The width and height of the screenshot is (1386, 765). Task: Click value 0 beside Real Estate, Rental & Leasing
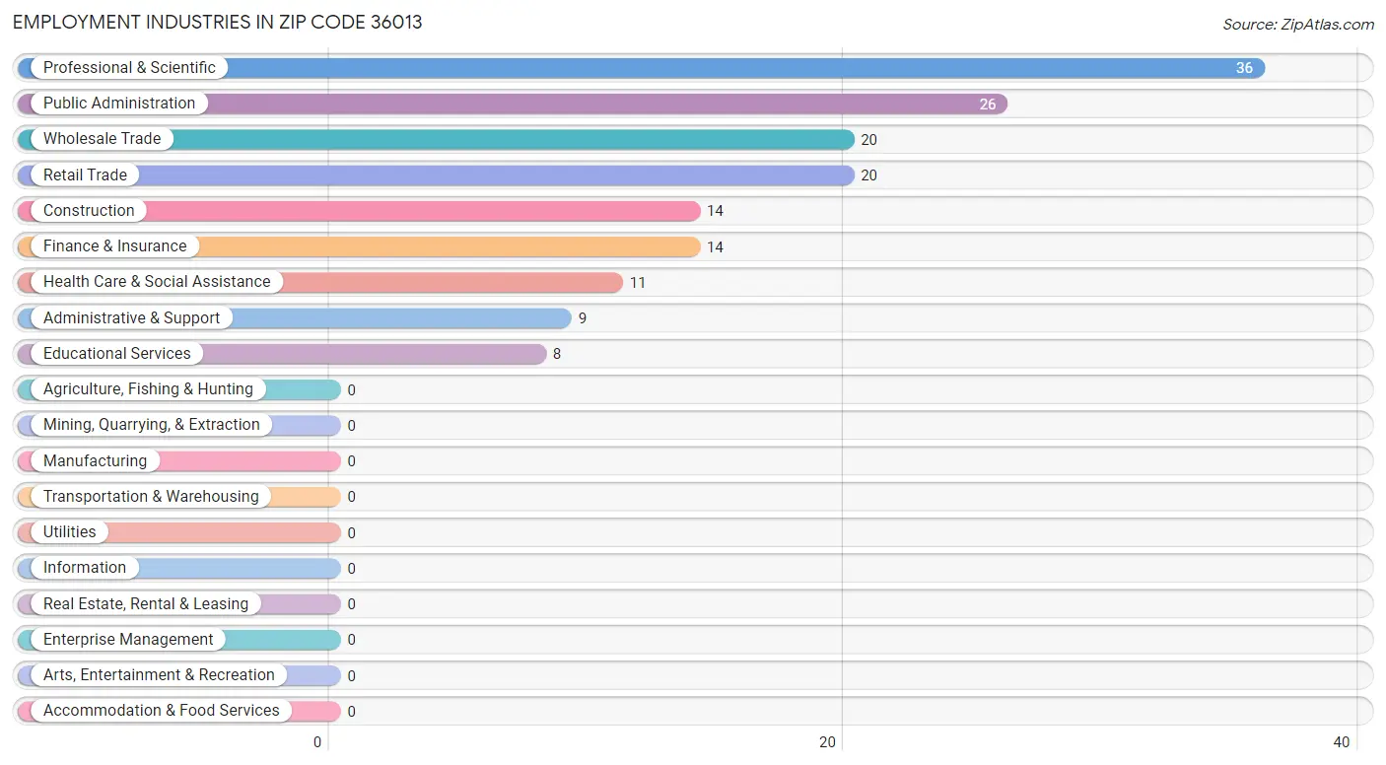point(351,604)
